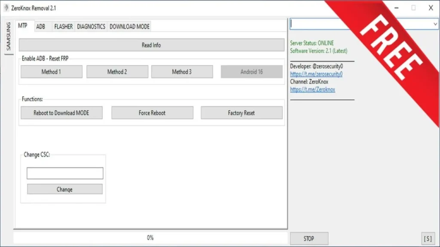Open the t.me/zerosecurity0 developer link
Screen dimensions: 440x247
pyautogui.click(x=316, y=74)
